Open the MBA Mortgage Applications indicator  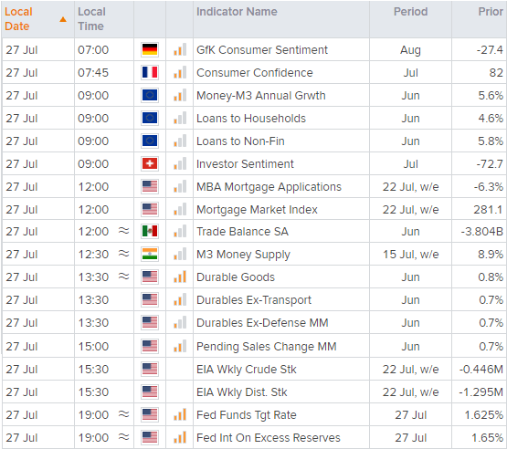coord(269,187)
